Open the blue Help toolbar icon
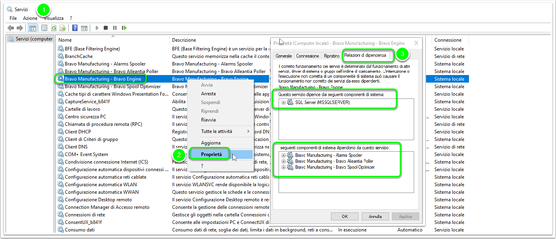 75,28
